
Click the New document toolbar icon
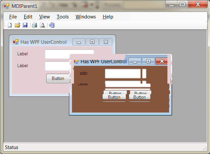click(x=10, y=25)
